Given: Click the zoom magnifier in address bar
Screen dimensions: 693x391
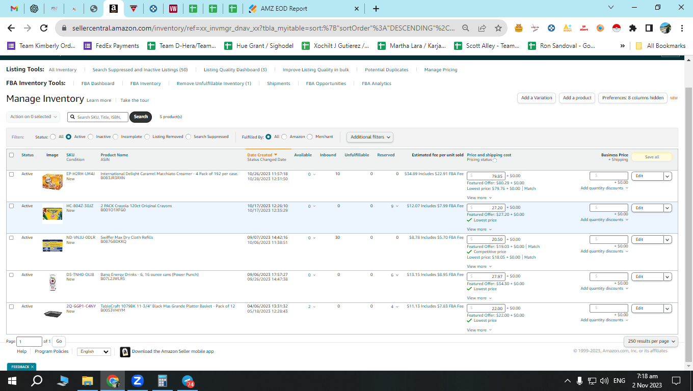Looking at the screenshot, I should (466, 28).
